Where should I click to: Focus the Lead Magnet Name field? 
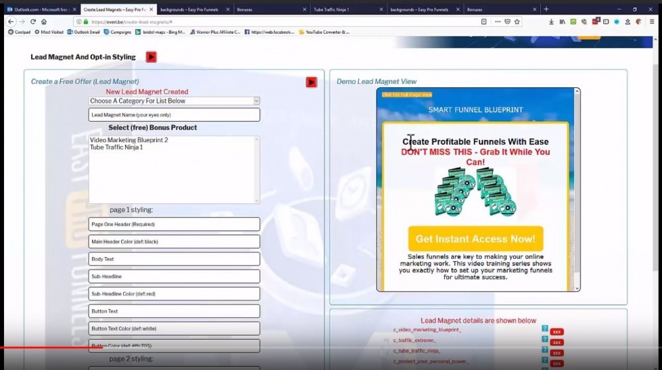coord(174,114)
